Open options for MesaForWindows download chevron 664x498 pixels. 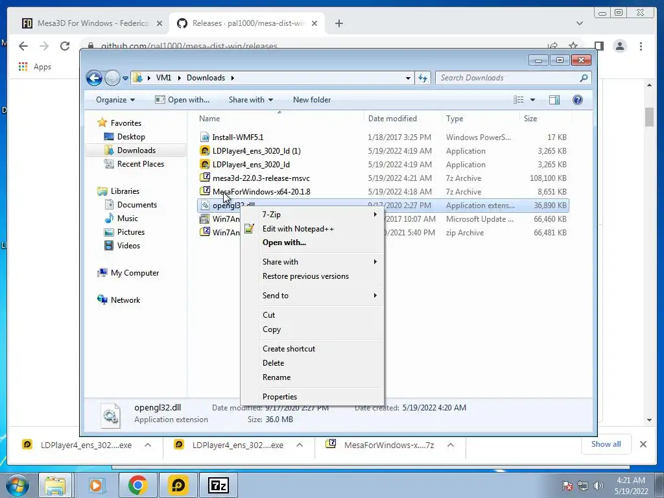451,445
